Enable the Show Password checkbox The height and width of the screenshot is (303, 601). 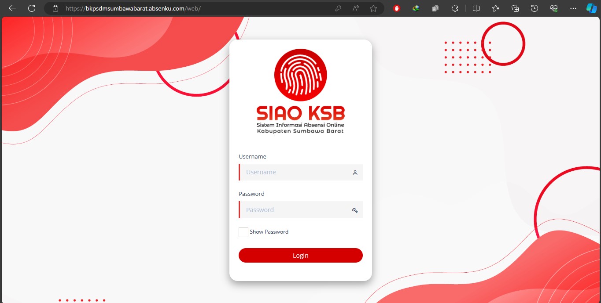click(243, 232)
